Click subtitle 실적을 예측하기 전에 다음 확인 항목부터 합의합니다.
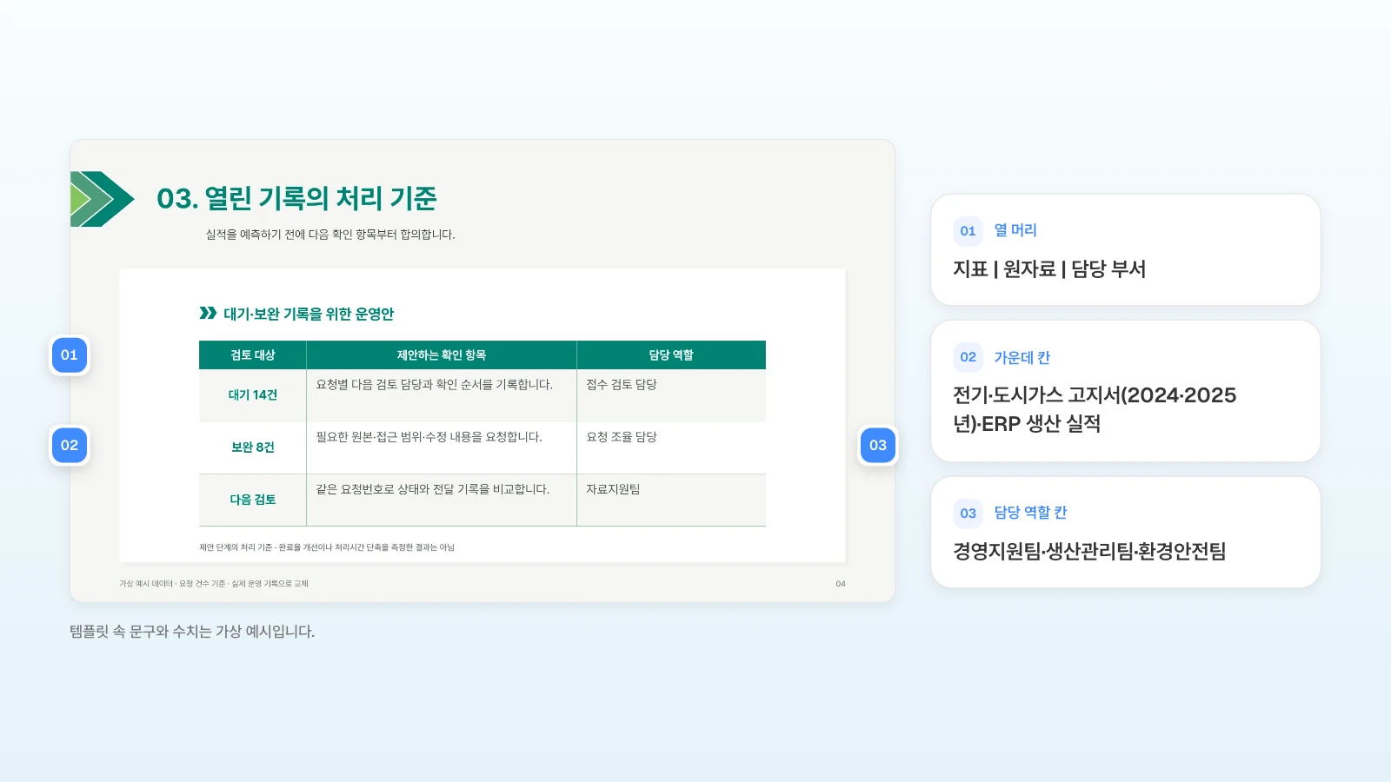 [x=330, y=235]
